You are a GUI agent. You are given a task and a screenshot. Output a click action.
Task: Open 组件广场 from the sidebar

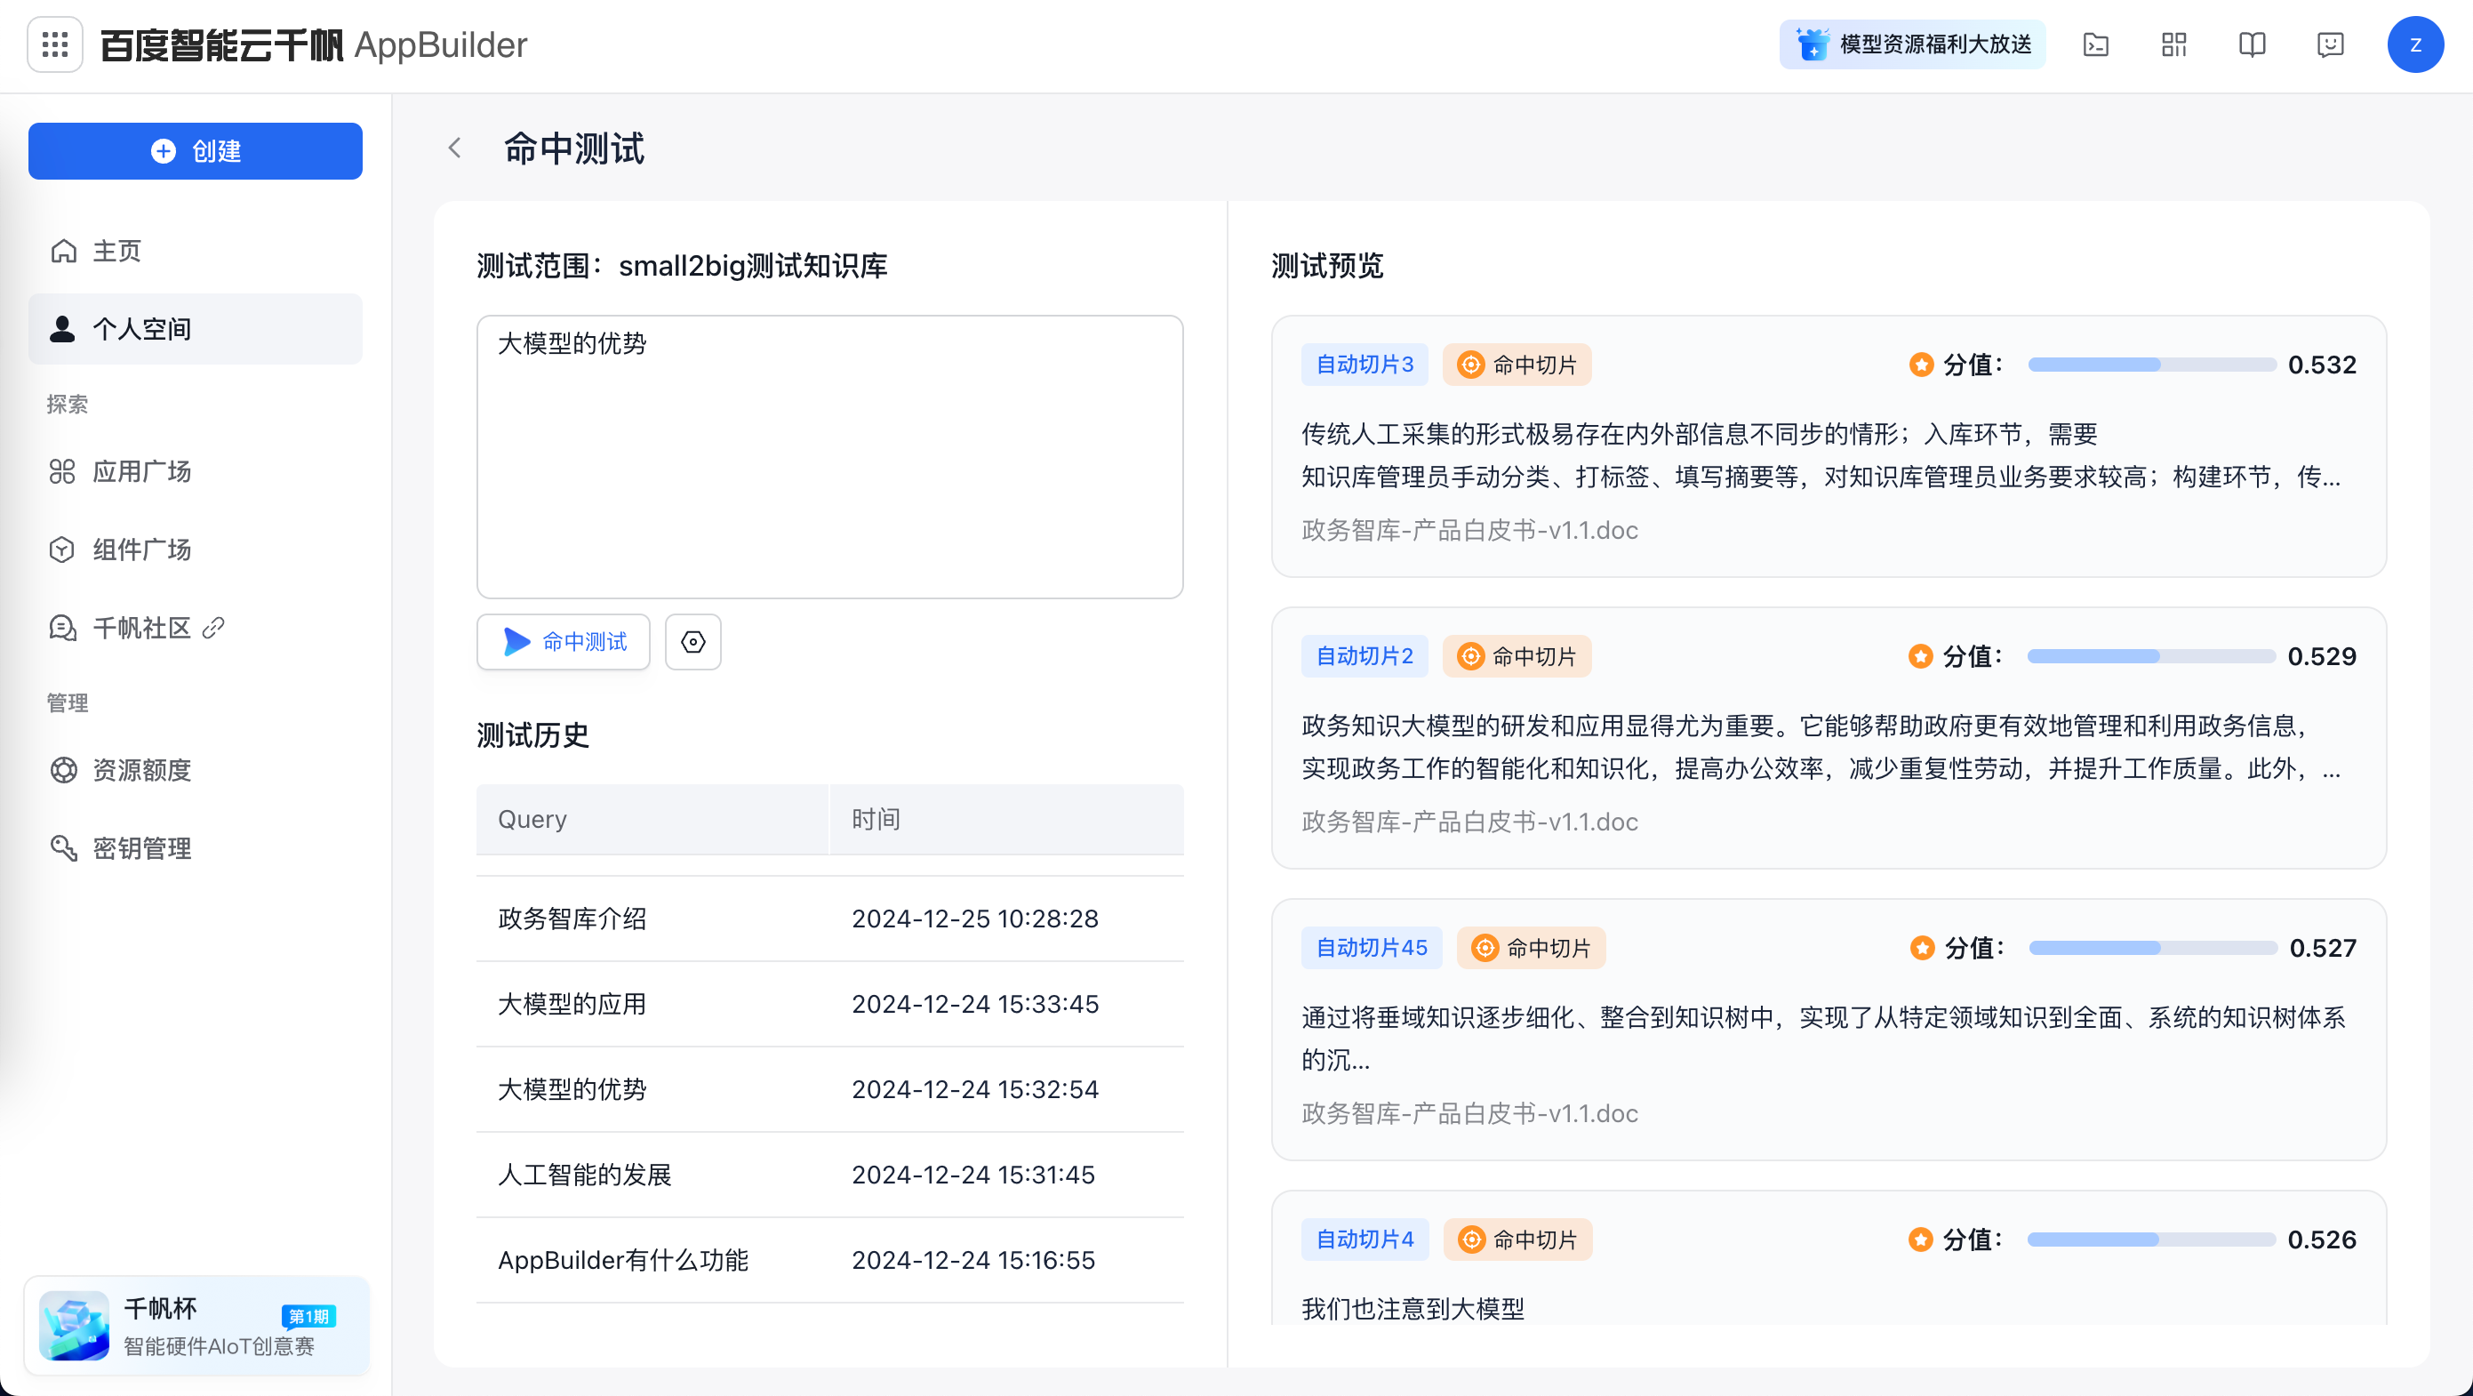point(195,550)
